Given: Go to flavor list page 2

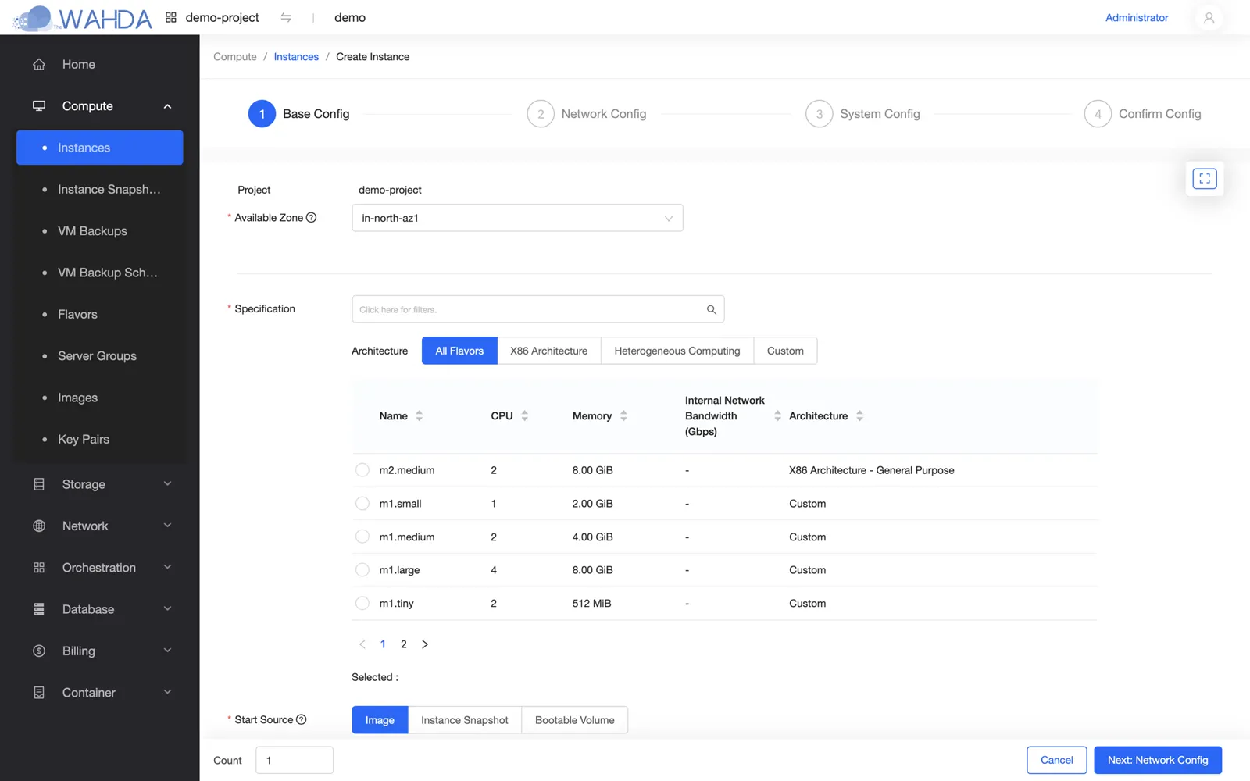Looking at the screenshot, I should (404, 644).
